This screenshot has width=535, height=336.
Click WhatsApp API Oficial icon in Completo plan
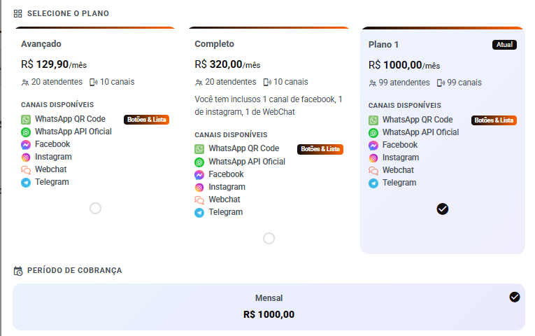click(x=199, y=162)
